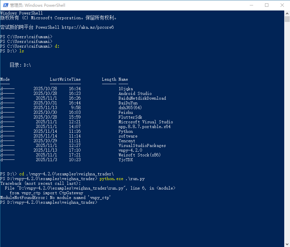The width and height of the screenshot is (290, 247).
Task: Click the last prompt line at veighna_trader>
Action: [x=49, y=202]
